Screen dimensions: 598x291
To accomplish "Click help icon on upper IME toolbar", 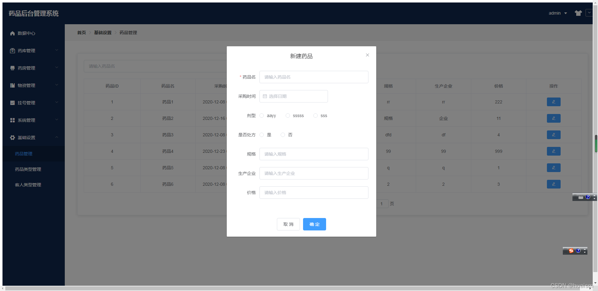I will (x=588, y=197).
